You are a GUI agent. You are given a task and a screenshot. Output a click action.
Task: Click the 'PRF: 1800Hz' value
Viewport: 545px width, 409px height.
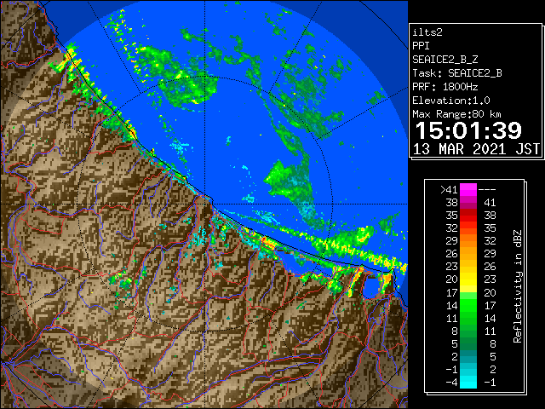coord(445,87)
